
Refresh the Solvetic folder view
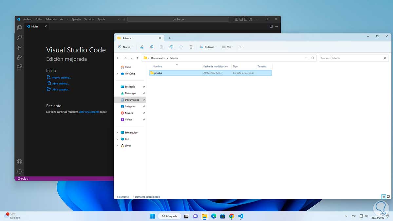pyautogui.click(x=313, y=58)
